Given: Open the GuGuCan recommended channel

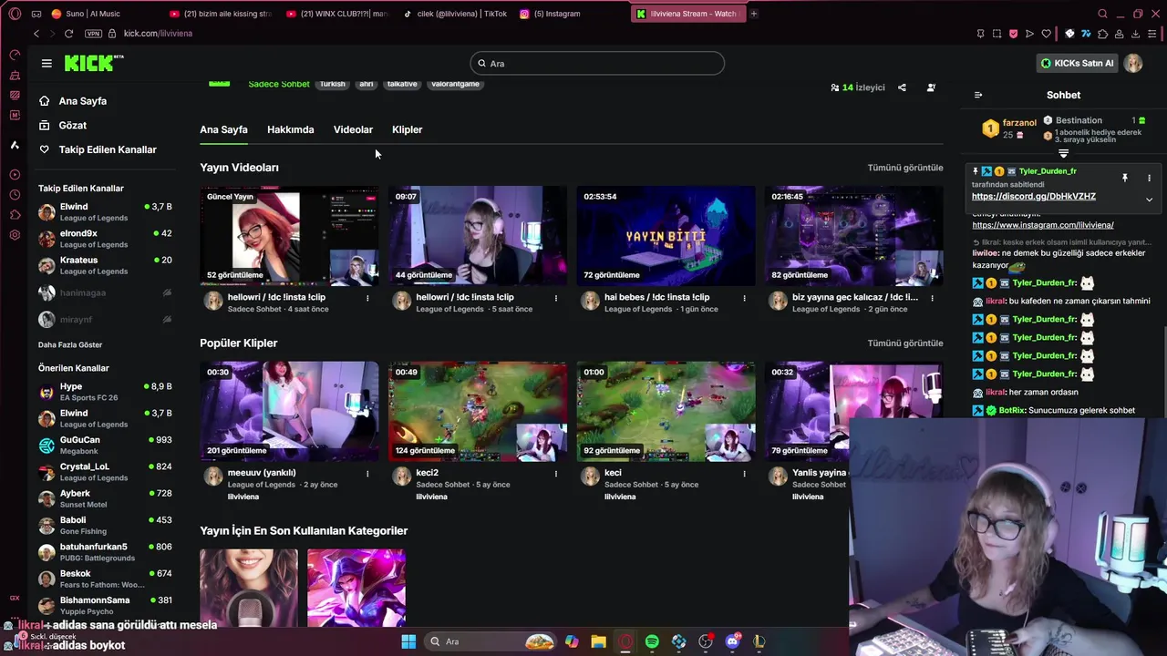Looking at the screenshot, I should (104, 445).
